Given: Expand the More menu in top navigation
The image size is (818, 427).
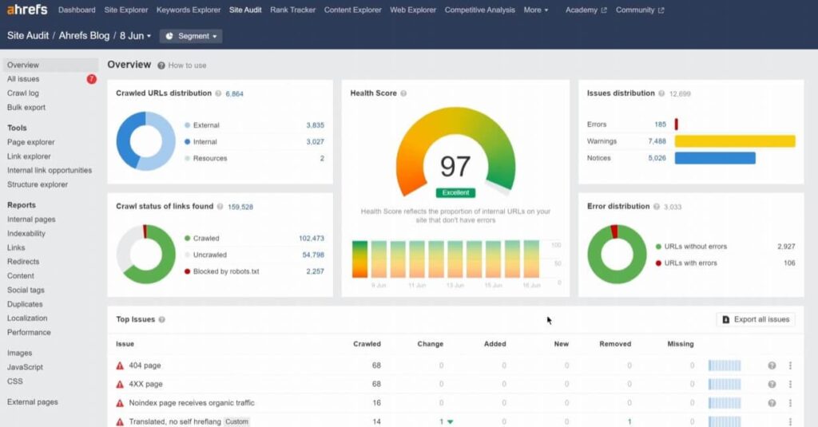Looking at the screenshot, I should coord(536,10).
